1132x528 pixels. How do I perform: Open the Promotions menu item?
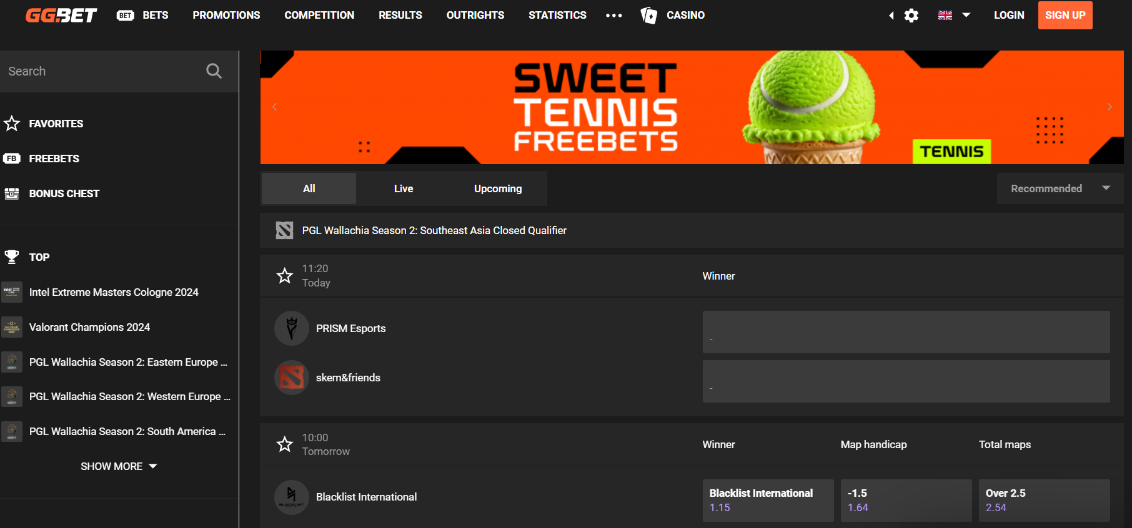226,15
